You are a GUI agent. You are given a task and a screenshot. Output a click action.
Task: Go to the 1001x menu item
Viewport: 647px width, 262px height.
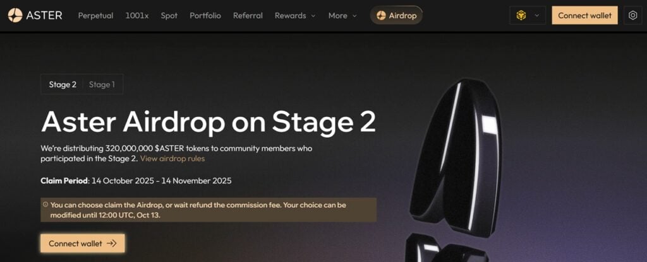[137, 16]
